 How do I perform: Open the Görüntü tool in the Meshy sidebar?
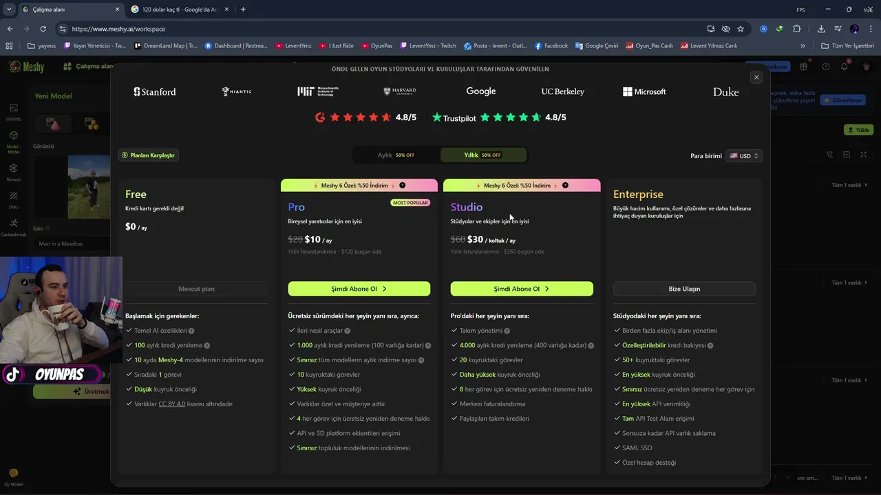coord(14,111)
